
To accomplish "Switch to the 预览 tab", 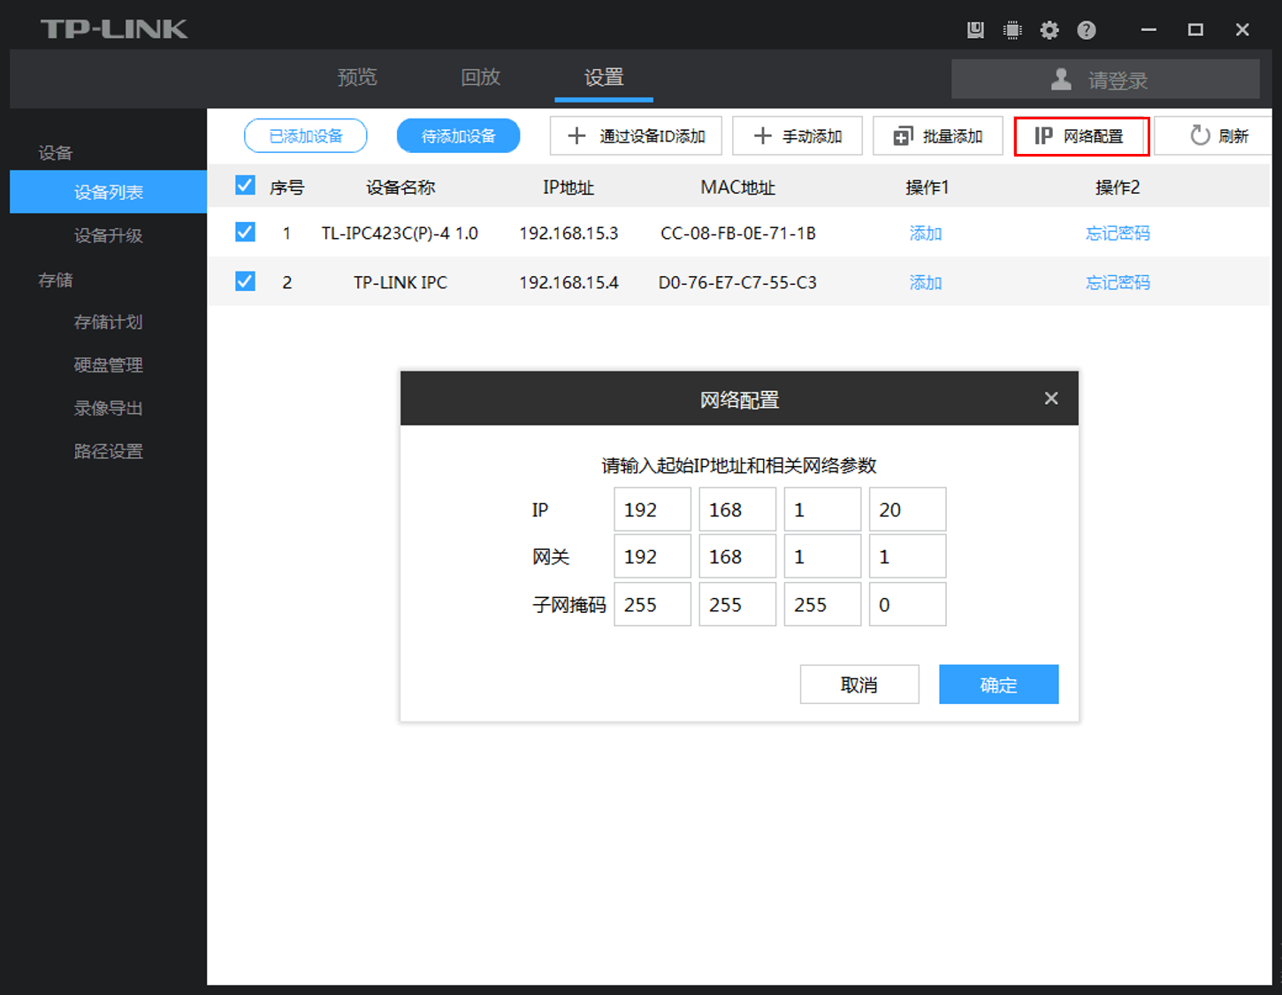I will click(357, 78).
